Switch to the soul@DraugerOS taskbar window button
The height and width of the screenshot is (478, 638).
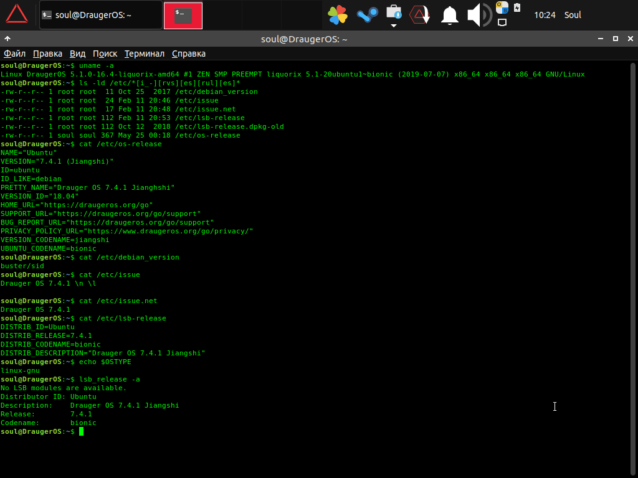(101, 15)
